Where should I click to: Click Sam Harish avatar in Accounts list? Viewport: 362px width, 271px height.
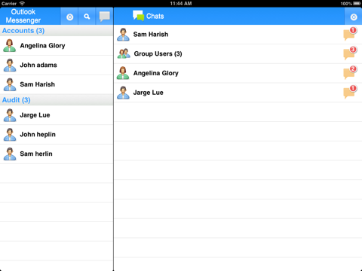(x=10, y=84)
